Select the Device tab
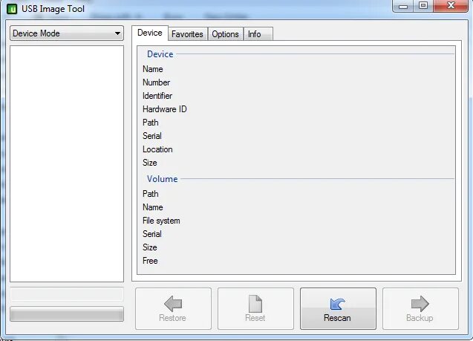This screenshot has width=473, height=341. (x=150, y=33)
